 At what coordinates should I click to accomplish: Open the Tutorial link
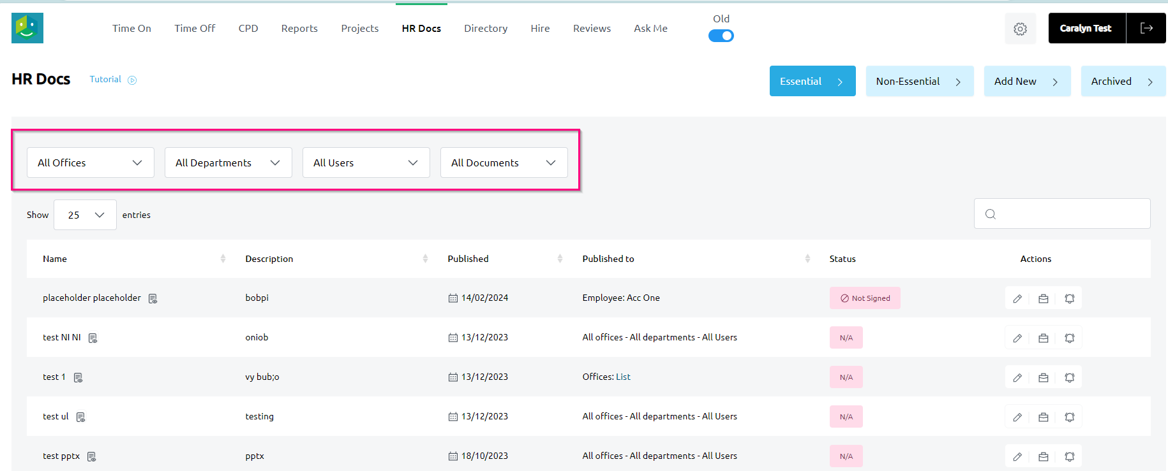pos(105,79)
